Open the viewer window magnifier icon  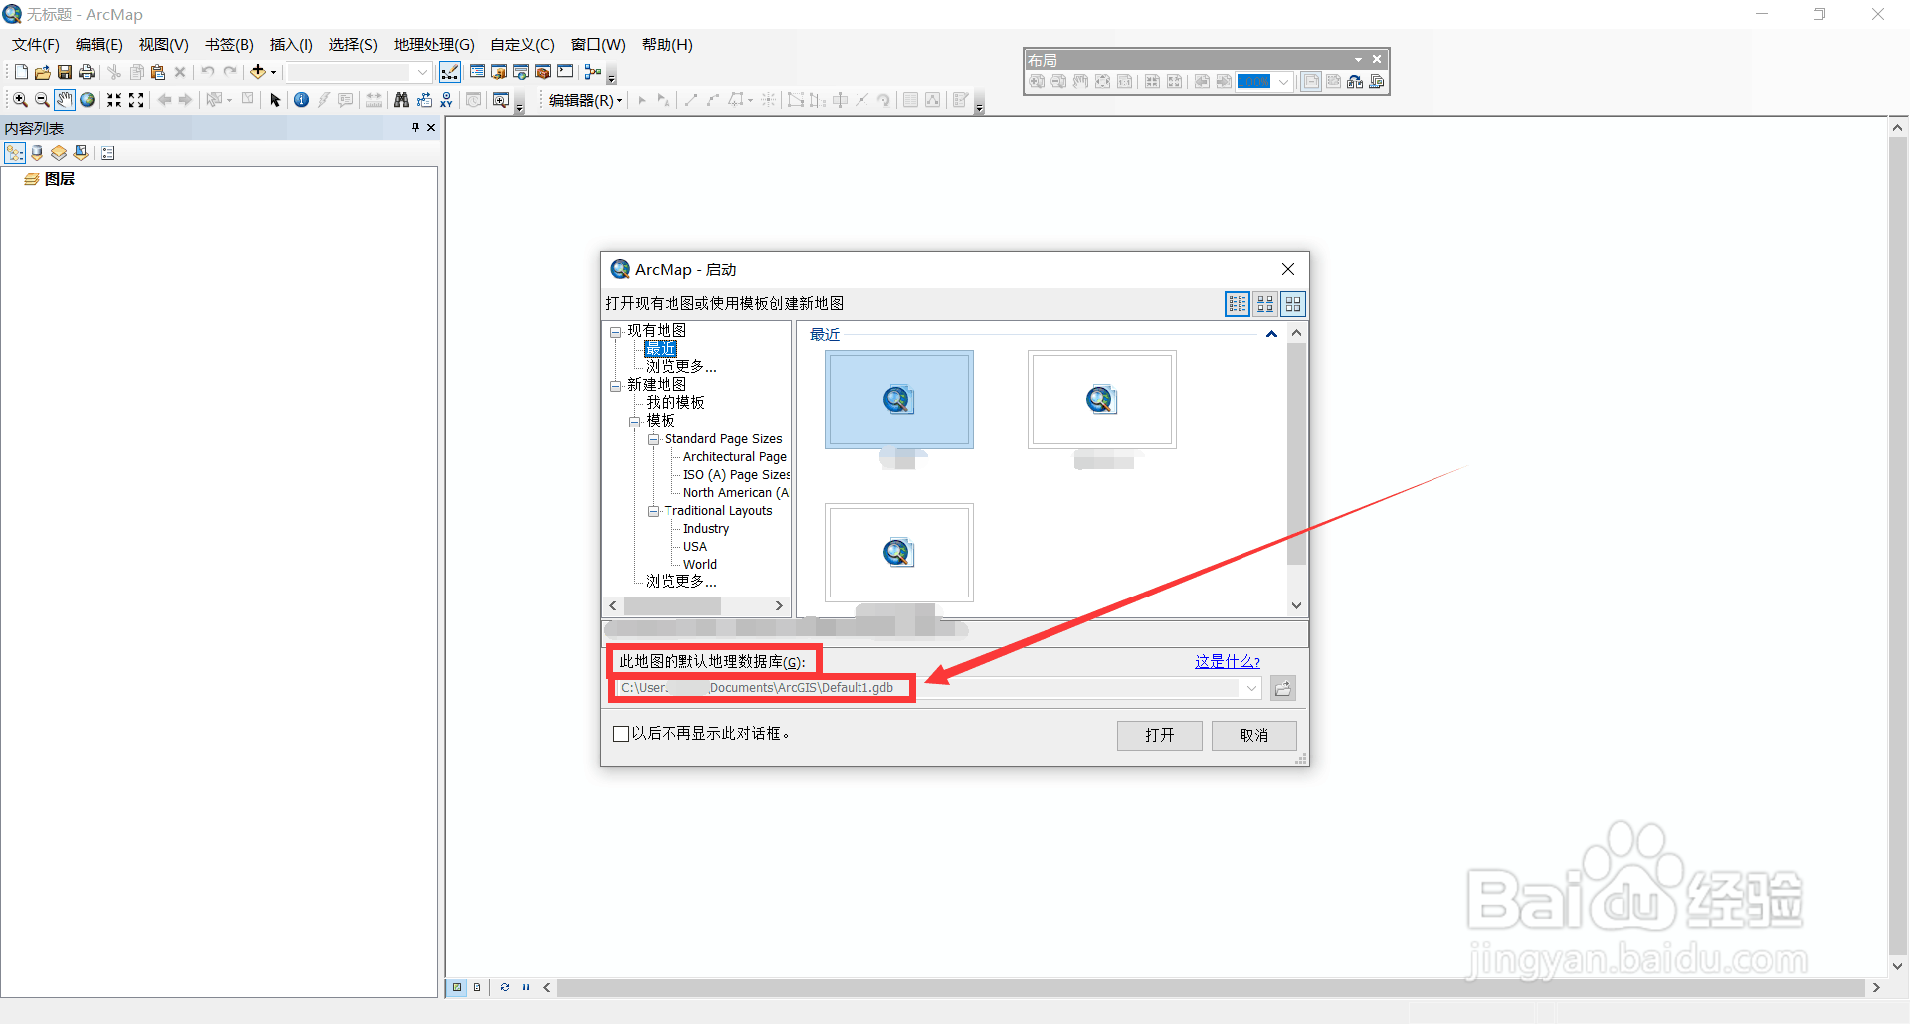click(x=501, y=100)
